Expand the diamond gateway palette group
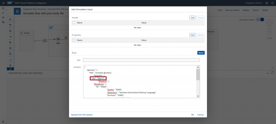 (x=10, y=65)
